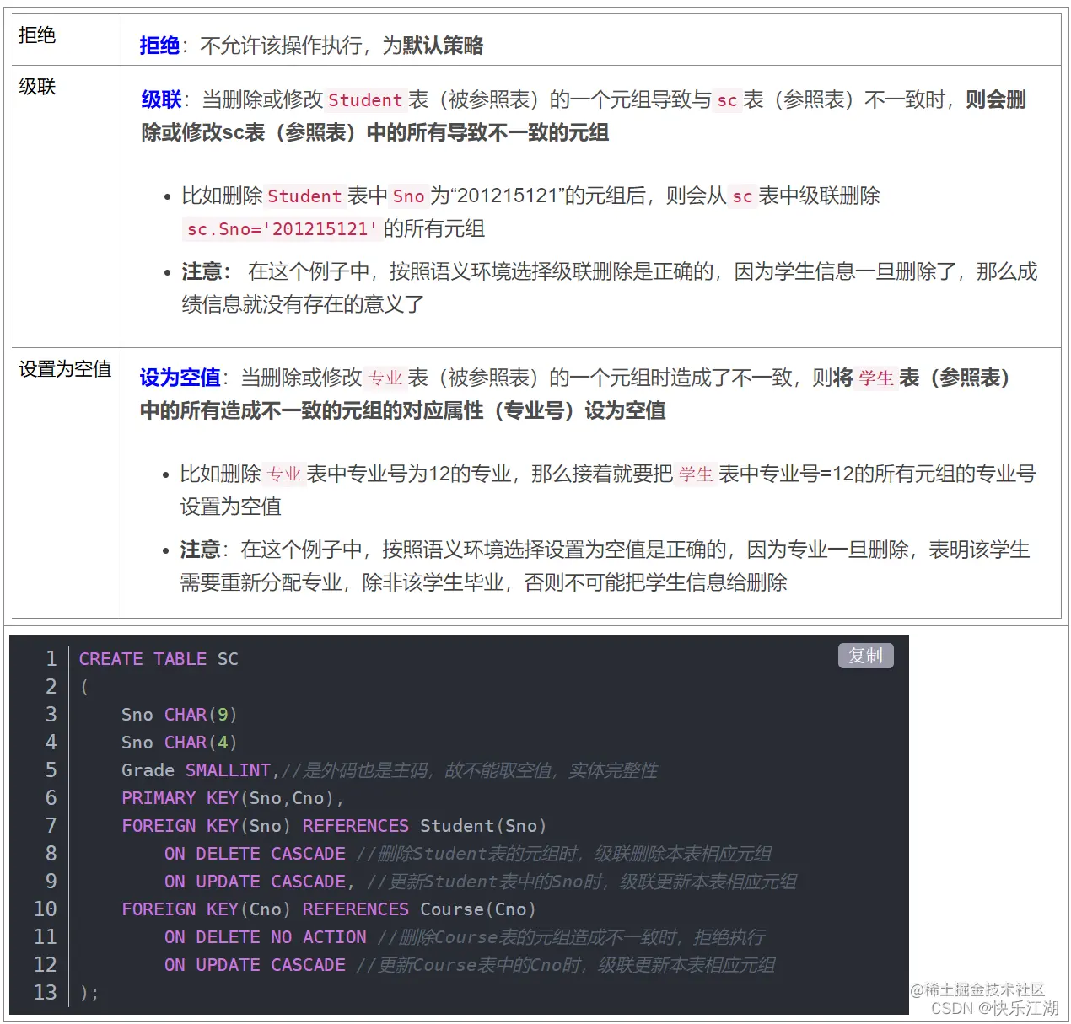
Task: Click the 复制 copy button on code block
Action: (865, 656)
